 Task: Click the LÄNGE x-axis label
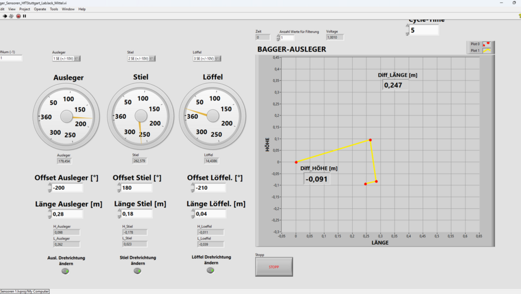380,242
